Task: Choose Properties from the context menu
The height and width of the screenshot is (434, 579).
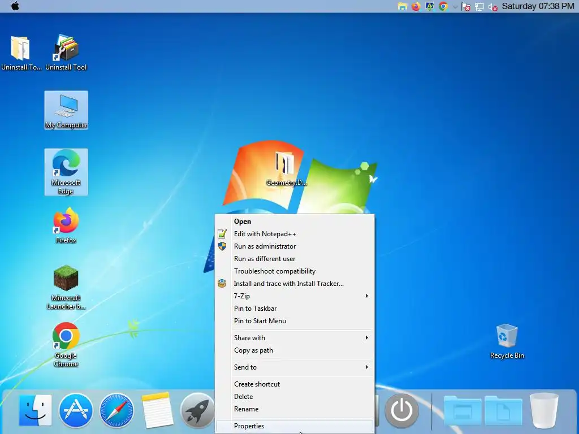Action: click(295, 426)
